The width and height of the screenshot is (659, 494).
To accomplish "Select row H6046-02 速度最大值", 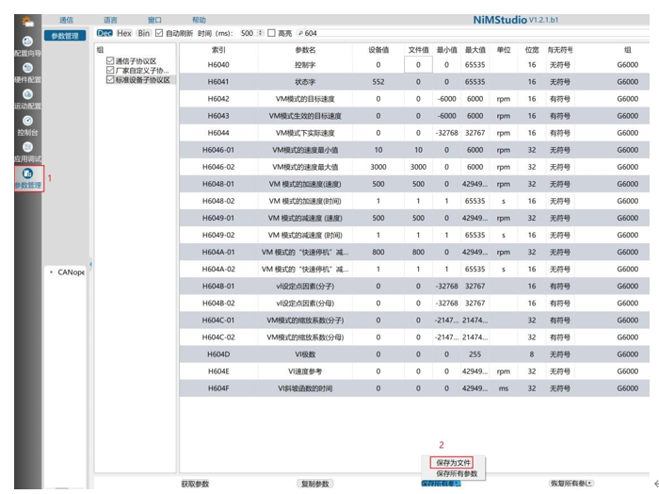I will tap(414, 167).
